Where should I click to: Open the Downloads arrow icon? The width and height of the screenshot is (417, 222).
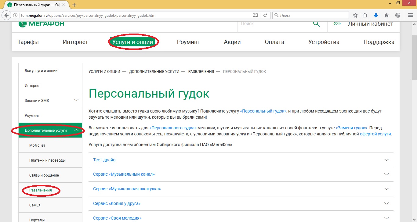(376, 15)
